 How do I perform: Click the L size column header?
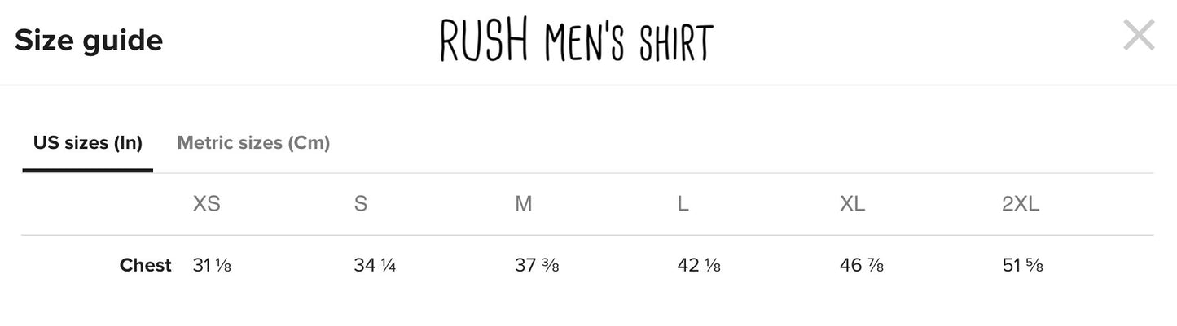pos(683,204)
